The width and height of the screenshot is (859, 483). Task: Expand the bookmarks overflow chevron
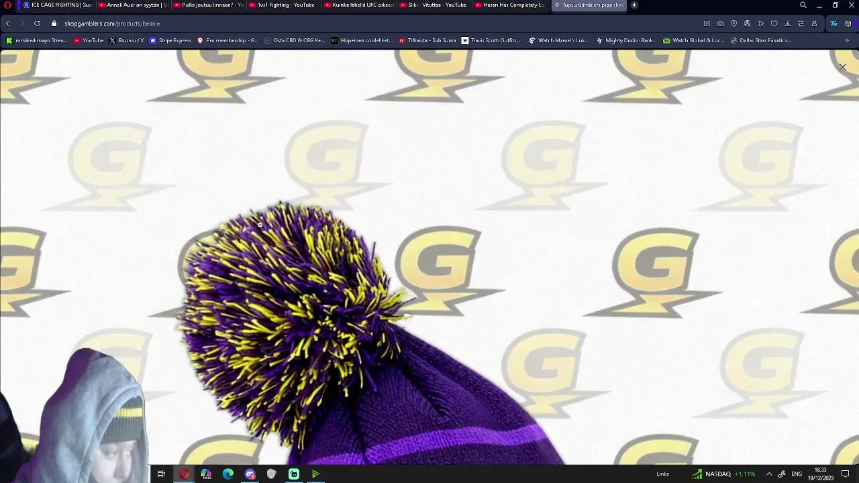coord(847,40)
